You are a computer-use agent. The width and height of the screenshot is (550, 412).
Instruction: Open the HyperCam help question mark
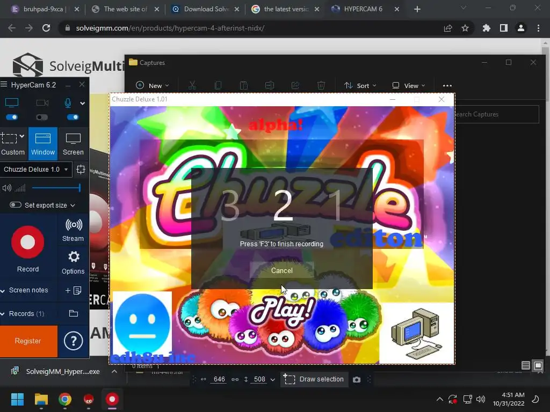coord(73,341)
